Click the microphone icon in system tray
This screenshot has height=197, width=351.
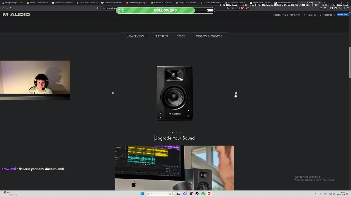[x=320, y=194]
